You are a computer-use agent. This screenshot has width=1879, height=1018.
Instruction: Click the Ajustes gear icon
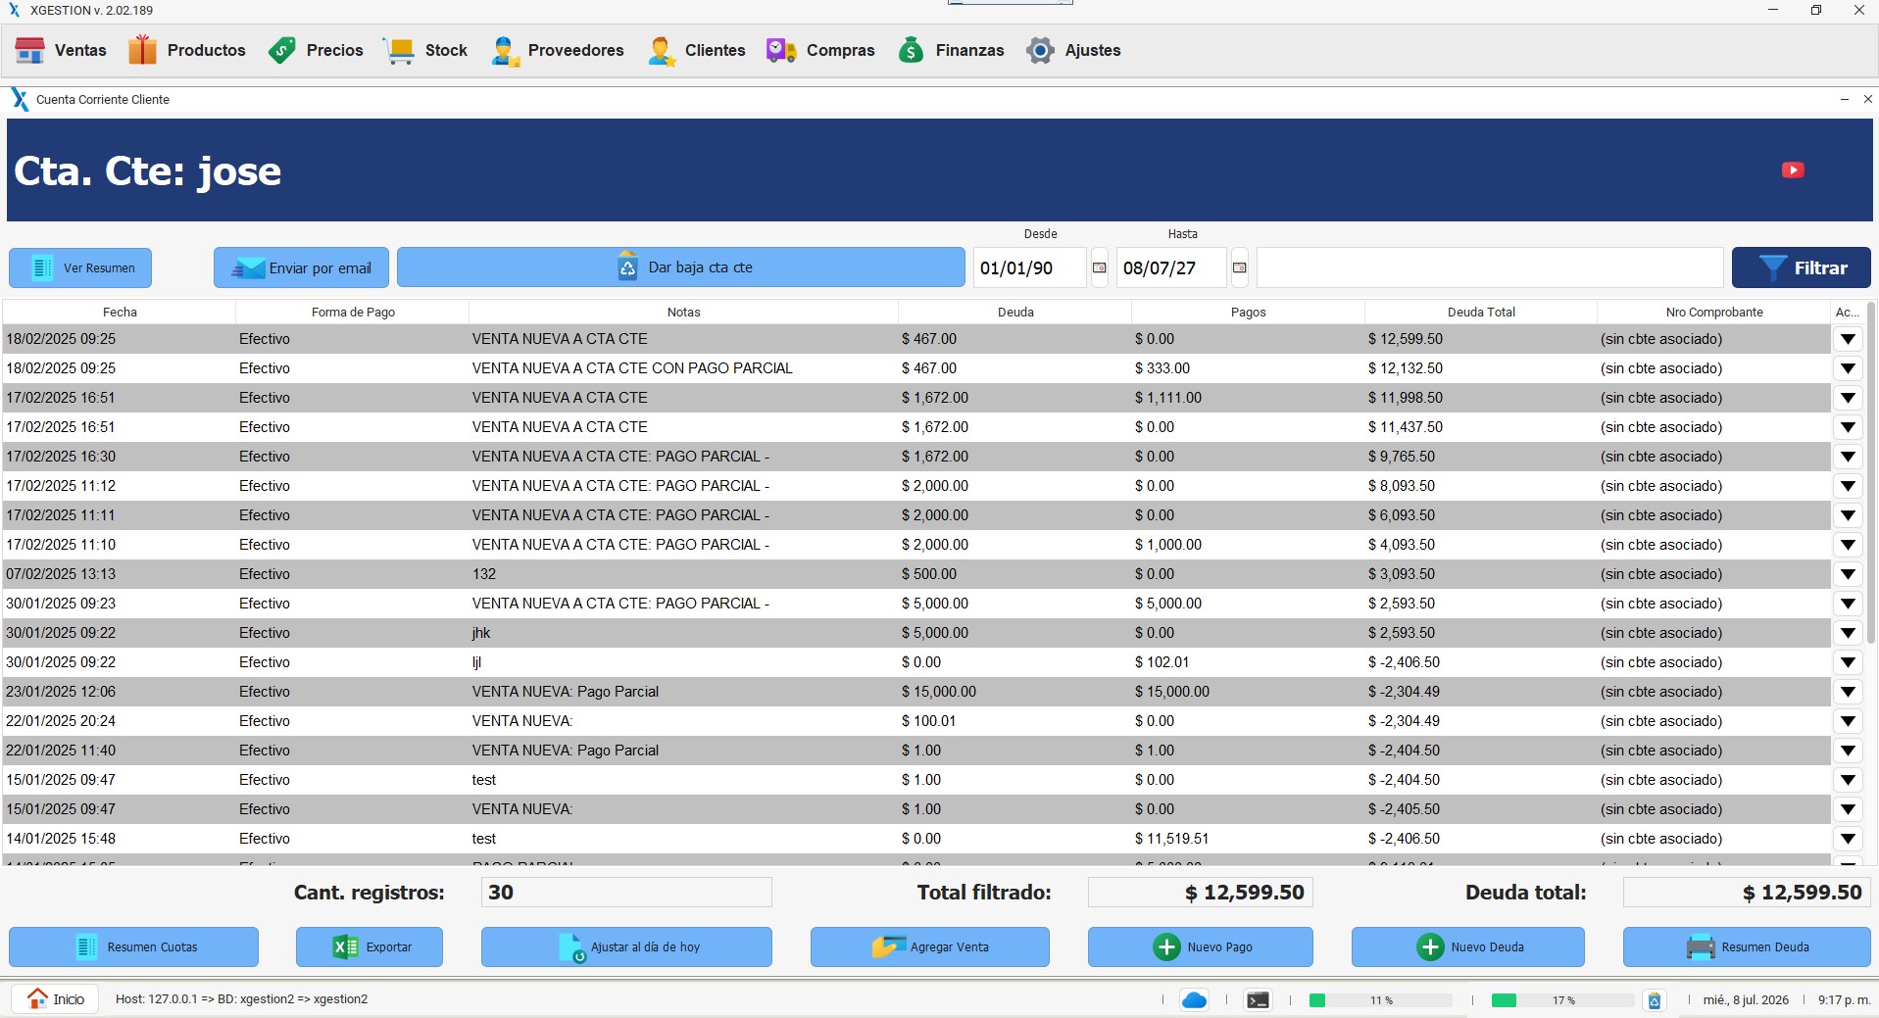[x=1040, y=50]
